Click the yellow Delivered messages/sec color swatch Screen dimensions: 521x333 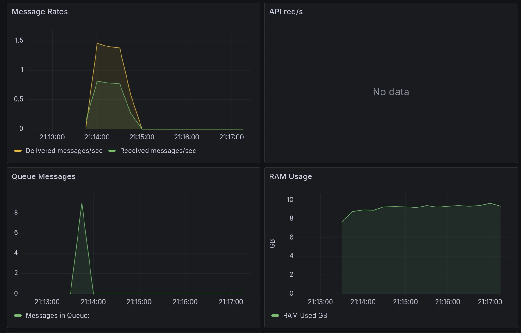click(18, 151)
